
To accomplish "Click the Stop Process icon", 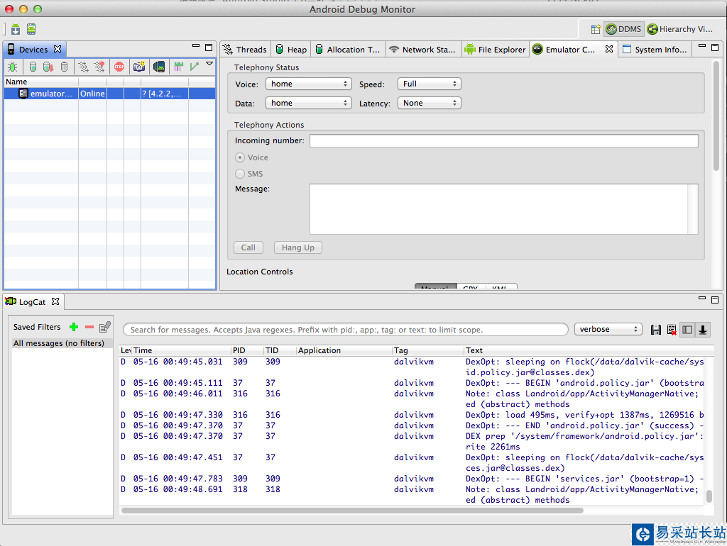I will 119,67.
